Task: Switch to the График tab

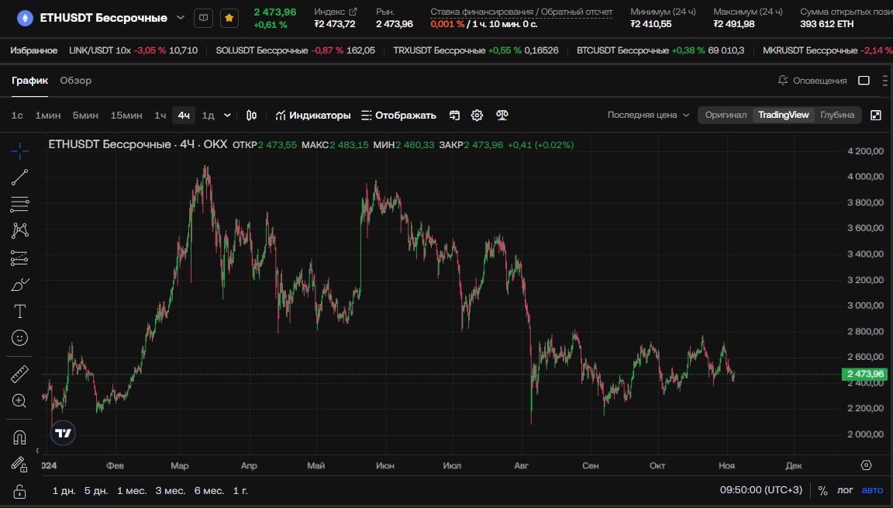Action: tap(29, 81)
